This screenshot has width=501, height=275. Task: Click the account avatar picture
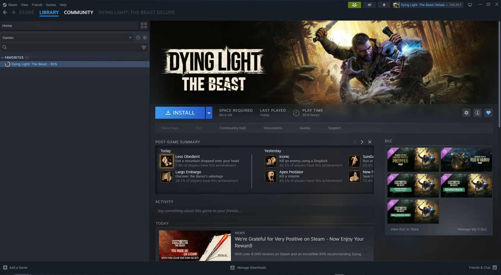pos(396,5)
